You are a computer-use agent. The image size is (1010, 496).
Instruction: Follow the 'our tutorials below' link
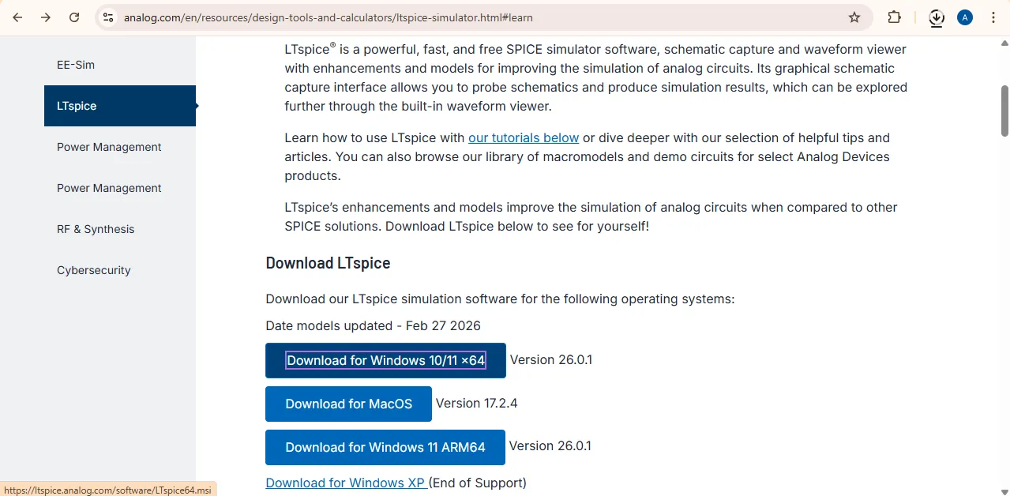click(524, 137)
